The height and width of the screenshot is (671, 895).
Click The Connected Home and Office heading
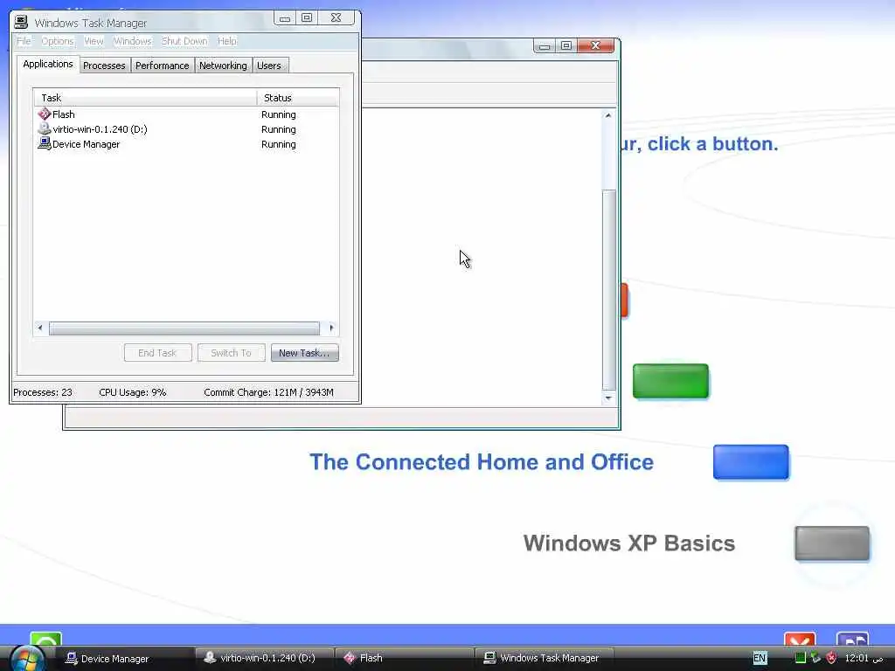tap(482, 461)
